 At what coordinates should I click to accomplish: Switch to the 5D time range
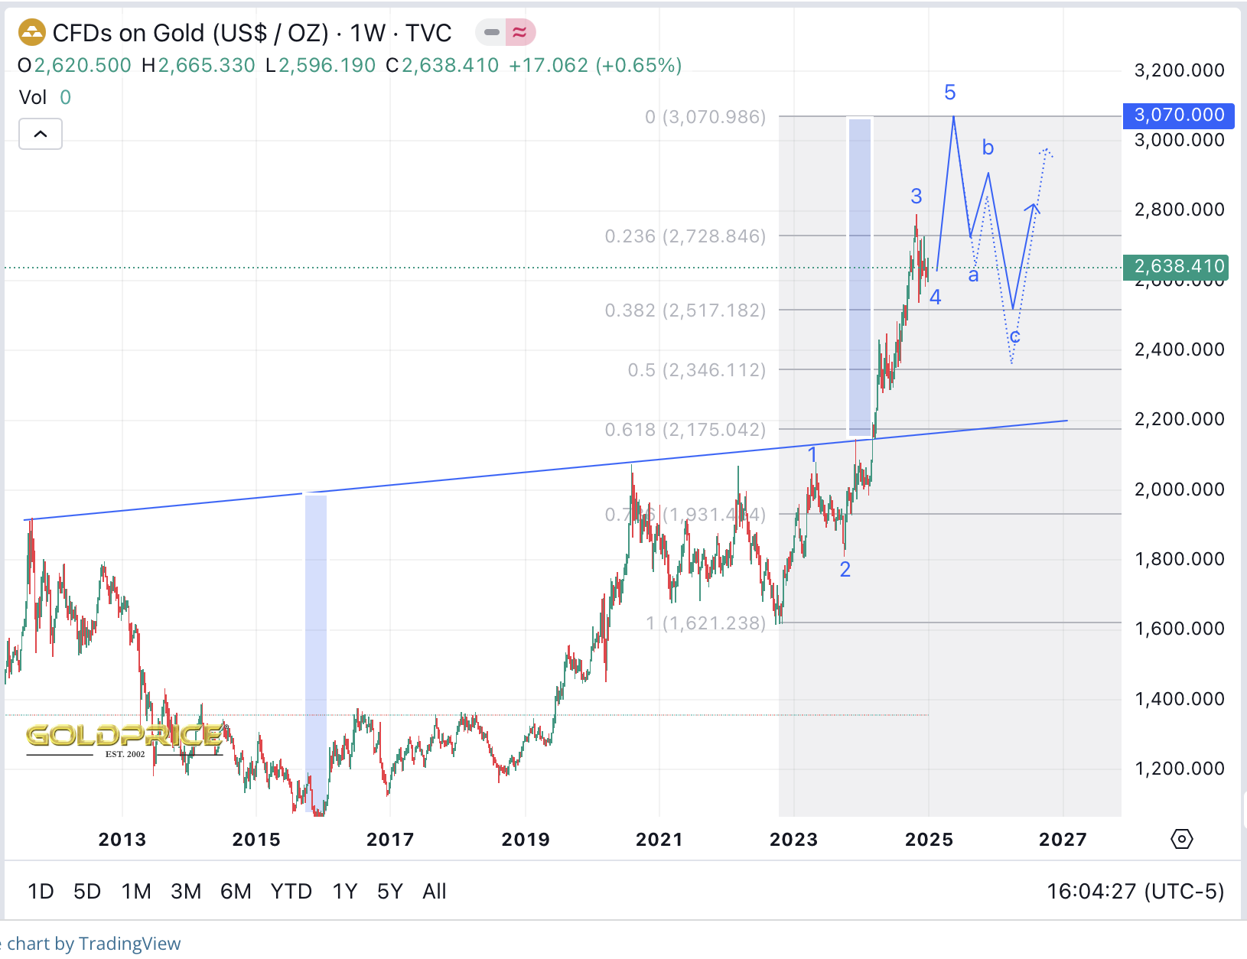tap(87, 891)
